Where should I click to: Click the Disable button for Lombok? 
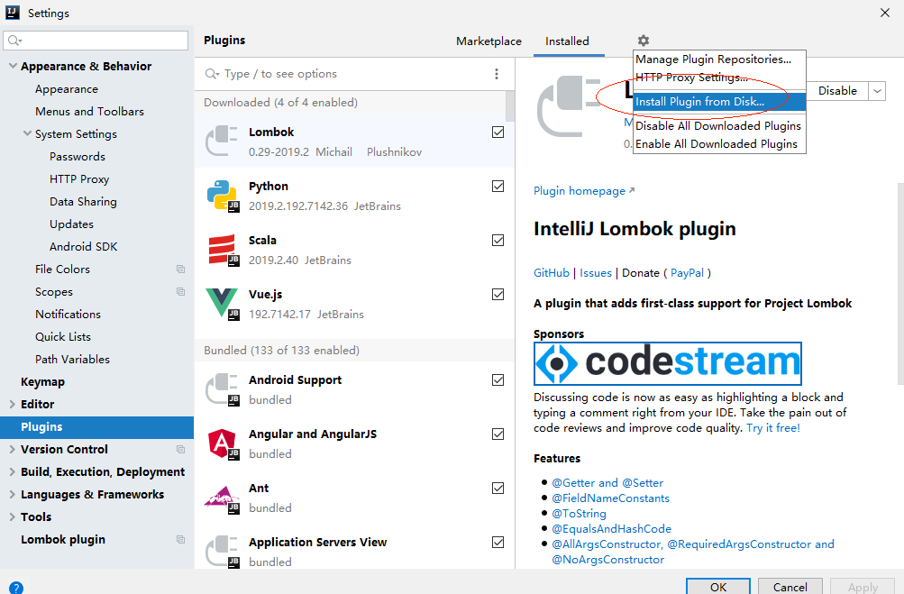[x=837, y=91]
